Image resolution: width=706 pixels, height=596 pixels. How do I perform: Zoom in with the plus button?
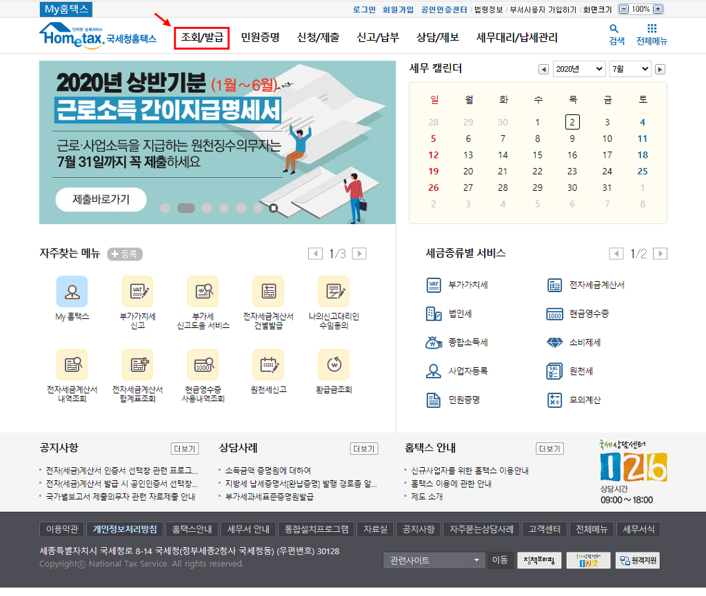tap(658, 9)
